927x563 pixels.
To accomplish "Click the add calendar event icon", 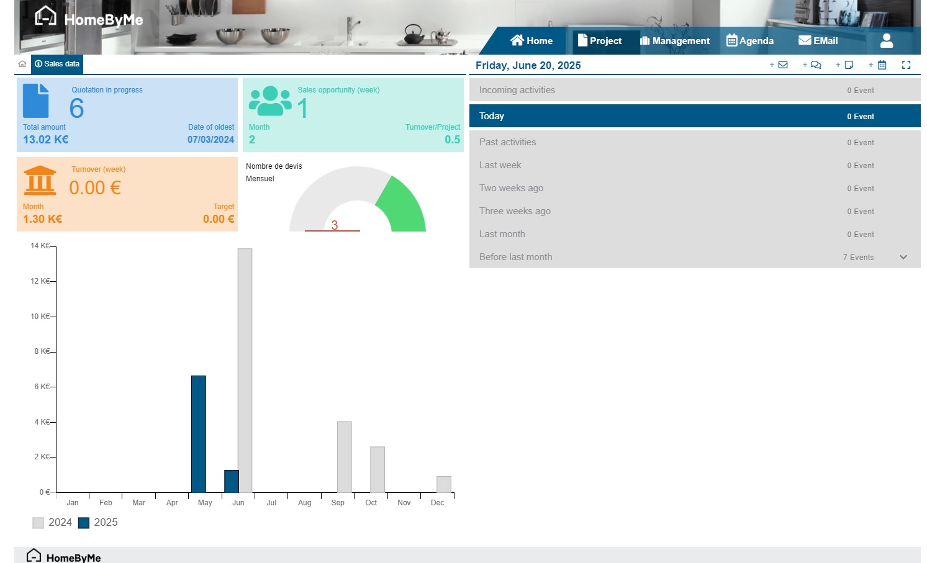I will [878, 65].
